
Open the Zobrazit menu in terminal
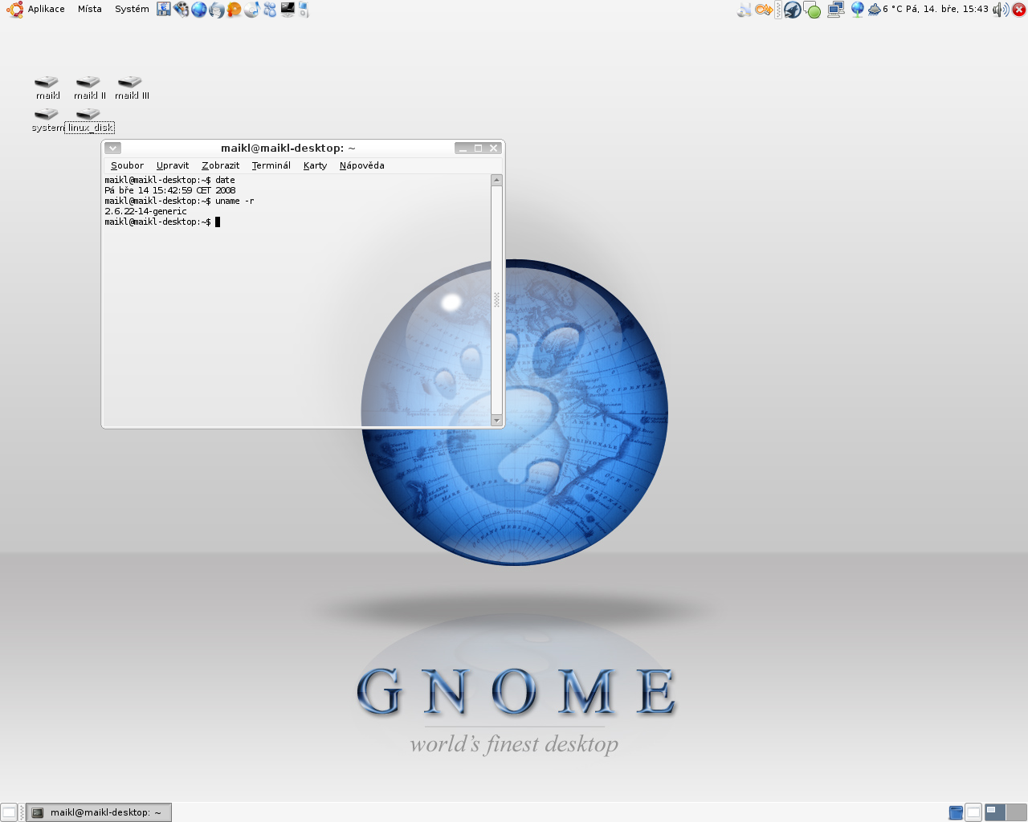pyautogui.click(x=220, y=165)
